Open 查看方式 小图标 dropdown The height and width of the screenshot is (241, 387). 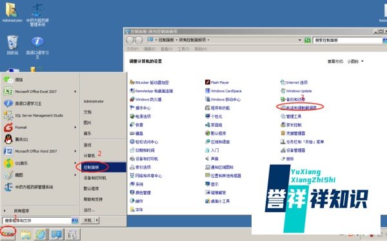(355, 61)
